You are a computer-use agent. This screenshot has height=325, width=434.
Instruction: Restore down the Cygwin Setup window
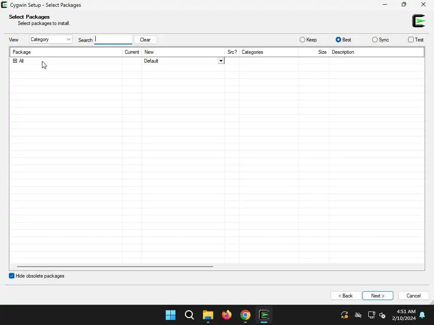coord(404,5)
